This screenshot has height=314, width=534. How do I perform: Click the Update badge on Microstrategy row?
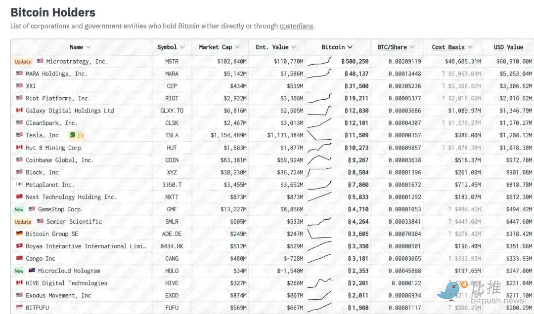tap(23, 62)
